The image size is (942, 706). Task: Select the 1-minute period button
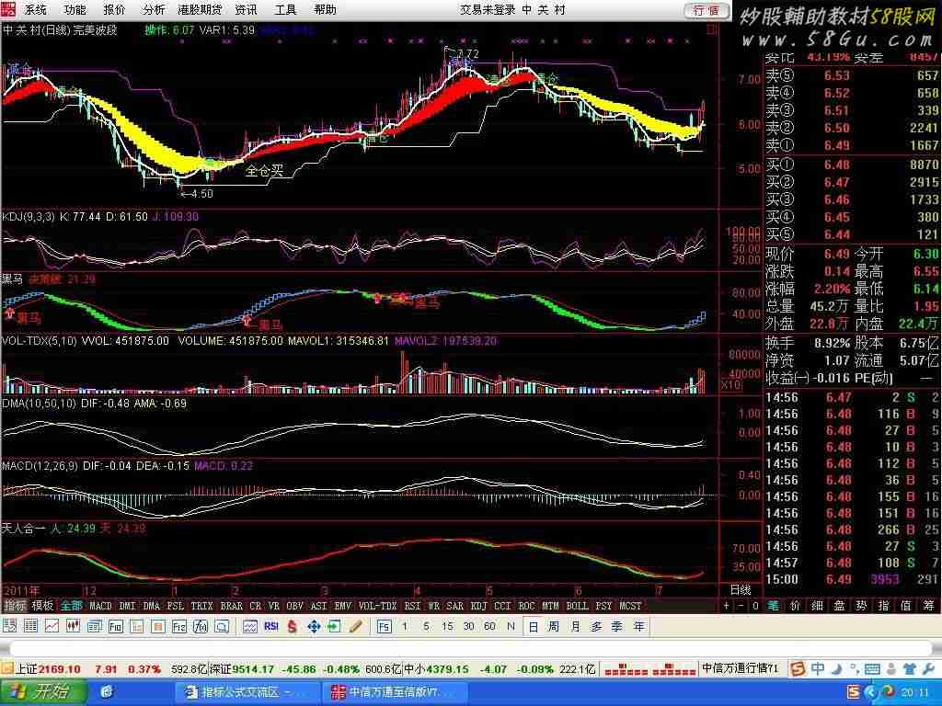[x=405, y=626]
